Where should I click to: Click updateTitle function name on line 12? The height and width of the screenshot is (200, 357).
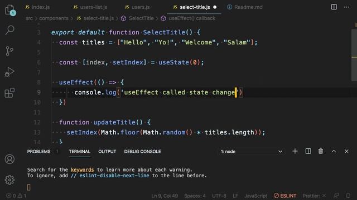point(114,122)
